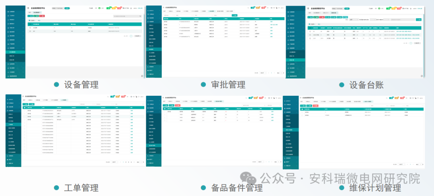Click hamburger menu icon in 设备管理 screenshot
This screenshot has width=434, height=196.
(x=28, y=8)
